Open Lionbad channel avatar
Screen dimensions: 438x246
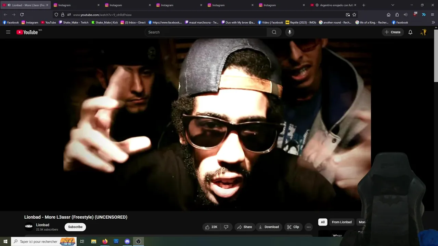[29, 227]
